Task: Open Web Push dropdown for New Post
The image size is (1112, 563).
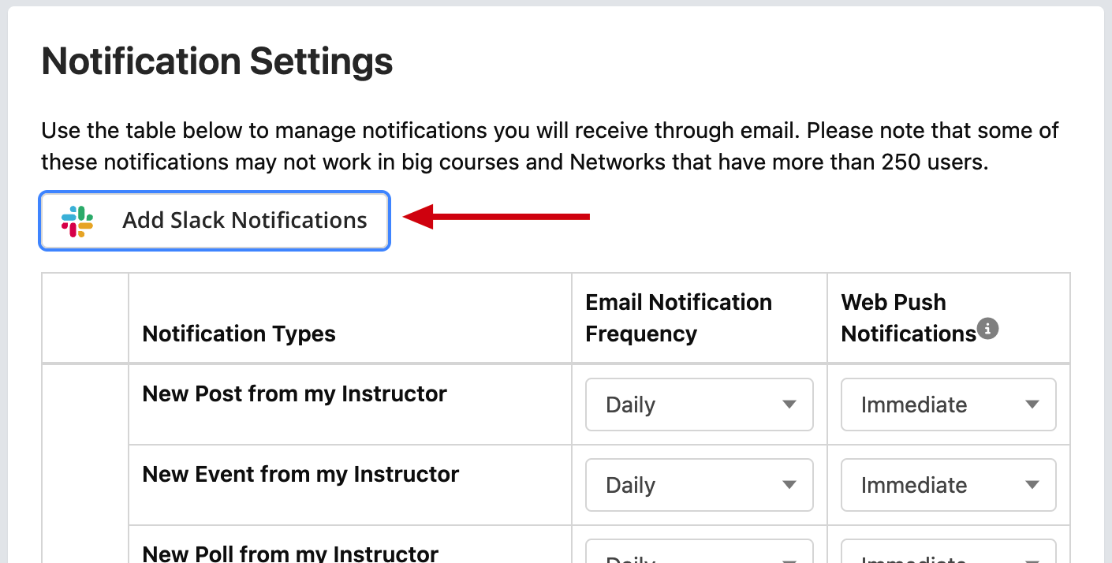Action: (x=948, y=405)
